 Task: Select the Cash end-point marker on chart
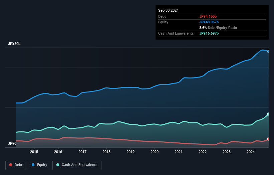tap(268, 114)
